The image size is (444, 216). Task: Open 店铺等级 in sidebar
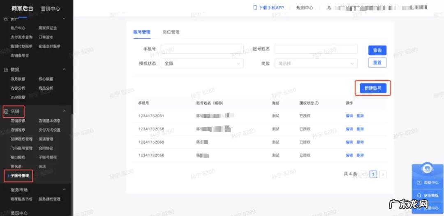(18, 130)
